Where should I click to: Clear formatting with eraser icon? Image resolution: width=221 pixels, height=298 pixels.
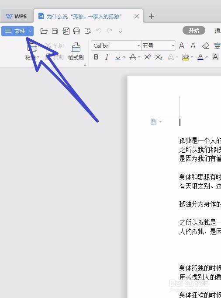coord(205,46)
